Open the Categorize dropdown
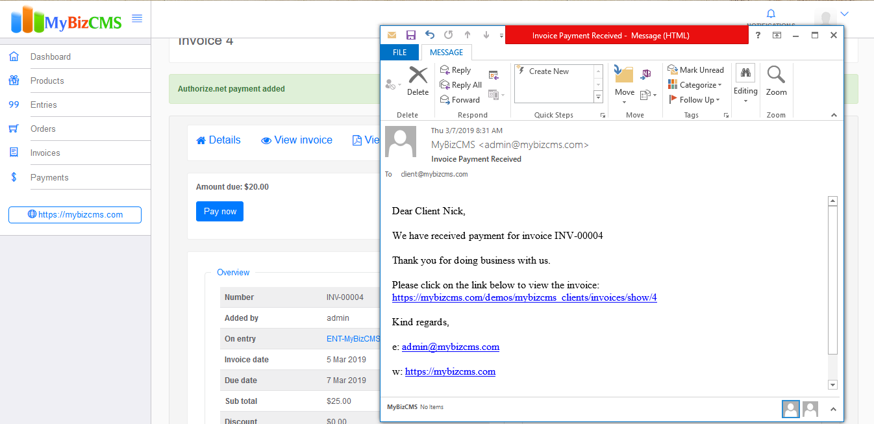The width and height of the screenshot is (874, 424). [x=695, y=85]
